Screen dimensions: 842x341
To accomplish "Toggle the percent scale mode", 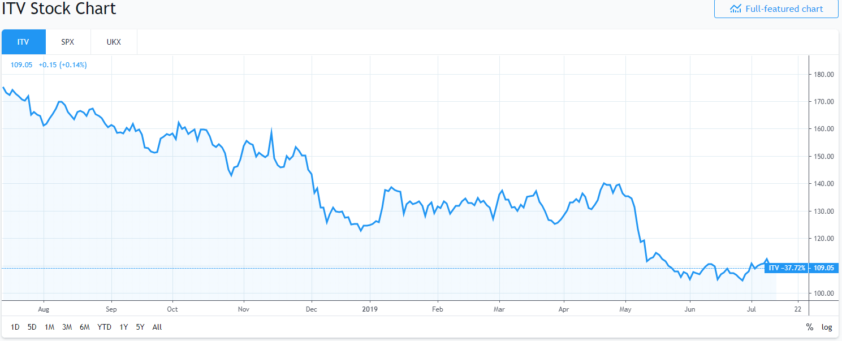I will point(810,327).
